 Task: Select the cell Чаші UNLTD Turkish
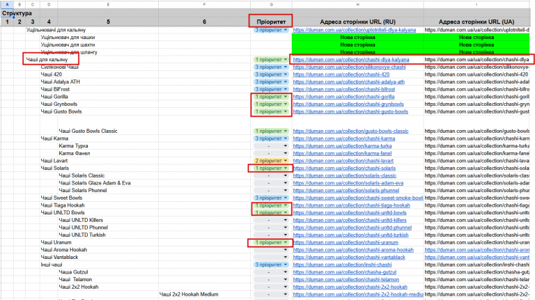tap(82, 235)
